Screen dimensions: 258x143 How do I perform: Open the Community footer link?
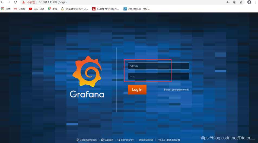point(126,140)
